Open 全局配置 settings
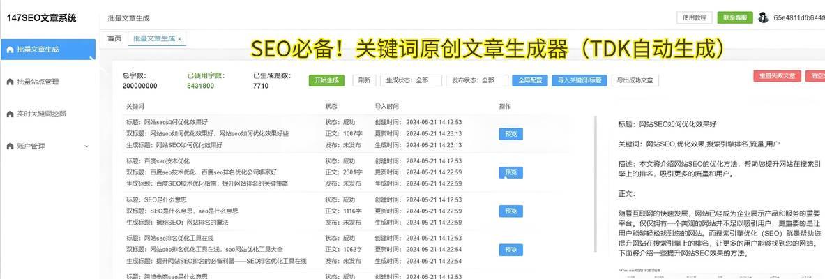This screenshot has height=279, width=825. 530,80
